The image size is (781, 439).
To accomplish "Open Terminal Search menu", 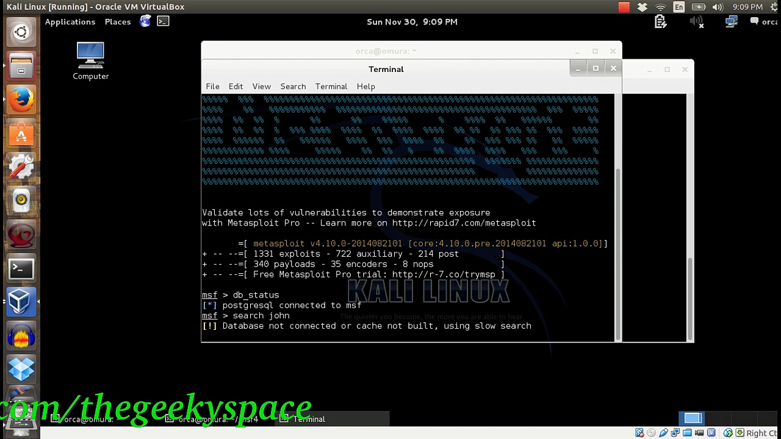I will pyautogui.click(x=293, y=87).
